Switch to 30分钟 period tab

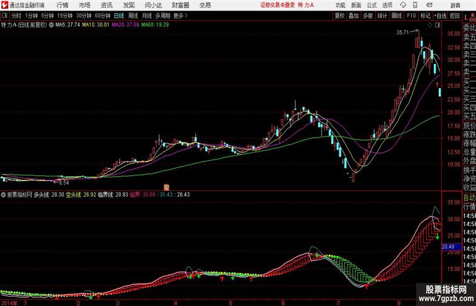click(84, 16)
